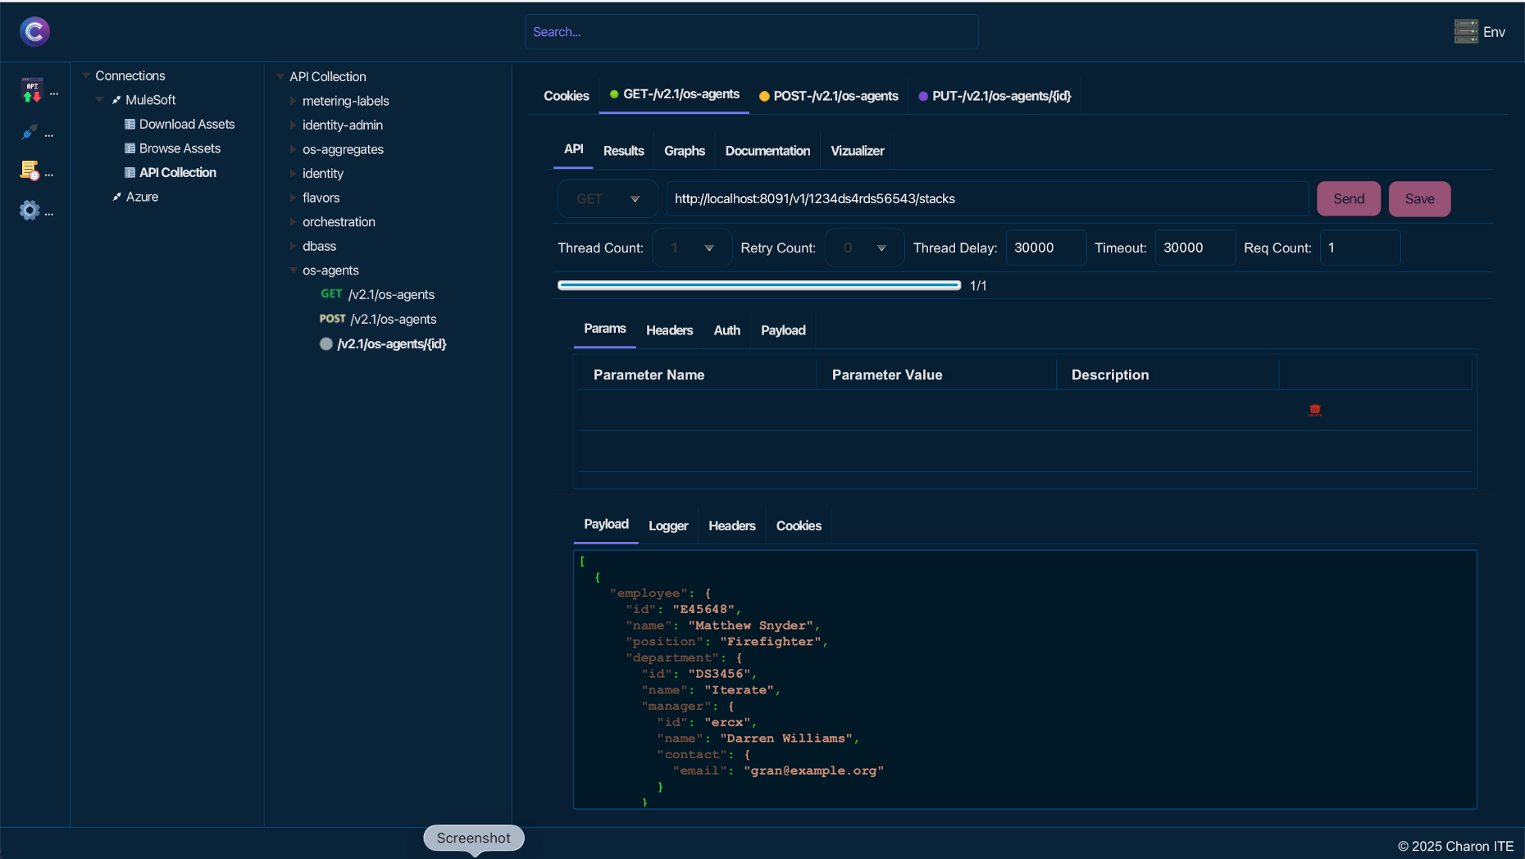Open the scheduled scripts scroll icon
Image resolution: width=1525 pixels, height=859 pixels.
(x=30, y=170)
